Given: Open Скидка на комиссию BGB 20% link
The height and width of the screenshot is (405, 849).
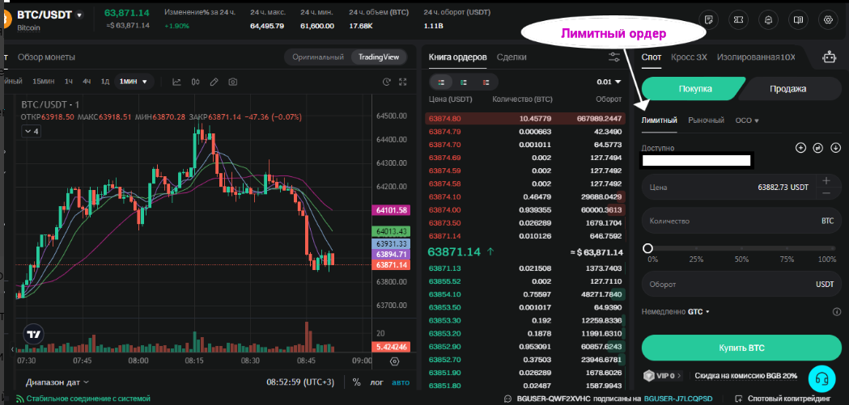Looking at the screenshot, I should coord(745,375).
